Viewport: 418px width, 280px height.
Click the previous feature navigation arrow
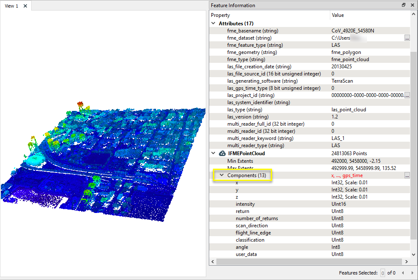403,272
